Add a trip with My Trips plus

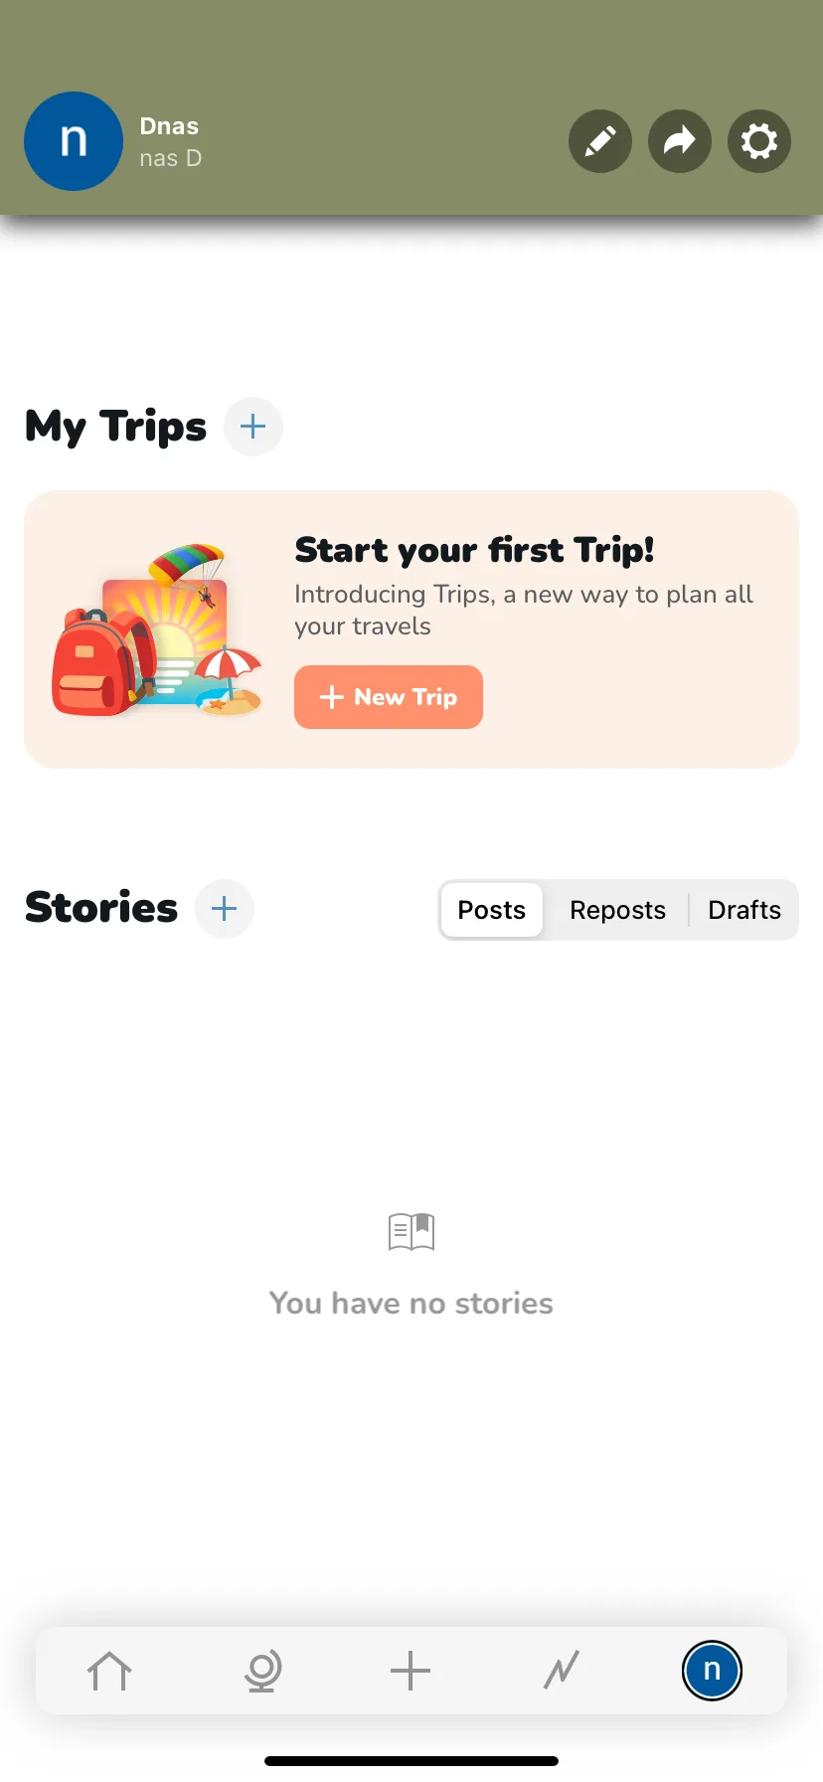(253, 427)
